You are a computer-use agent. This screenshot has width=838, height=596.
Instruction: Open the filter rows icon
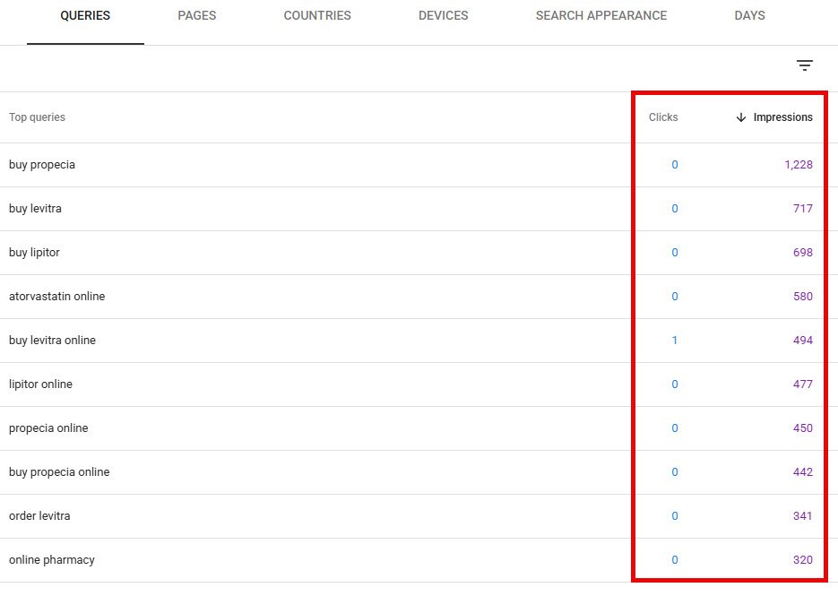(804, 65)
